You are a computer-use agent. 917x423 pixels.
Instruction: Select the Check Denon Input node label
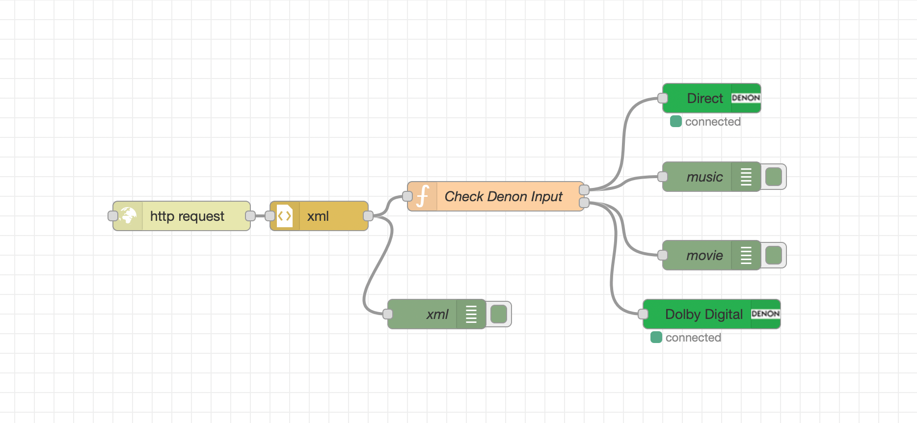pos(503,196)
